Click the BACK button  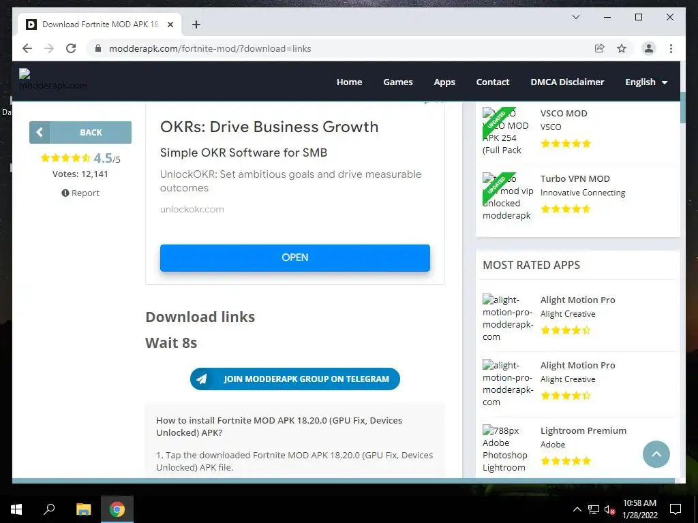[80, 132]
